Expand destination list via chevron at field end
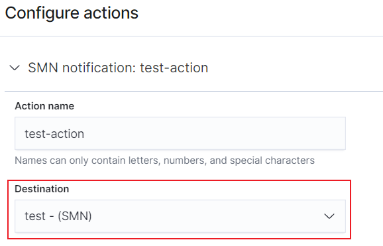The image size is (383, 246). (x=329, y=216)
